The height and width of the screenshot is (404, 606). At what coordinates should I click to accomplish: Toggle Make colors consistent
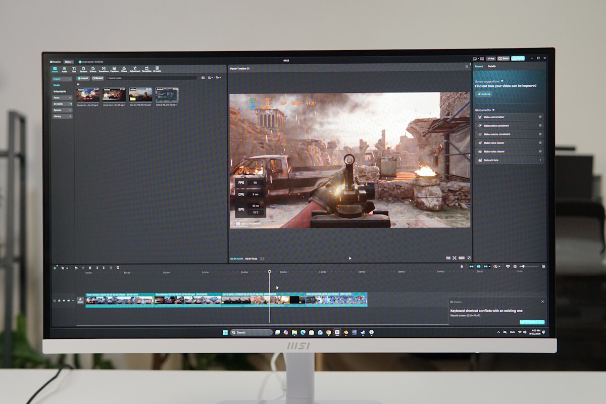coord(540,125)
